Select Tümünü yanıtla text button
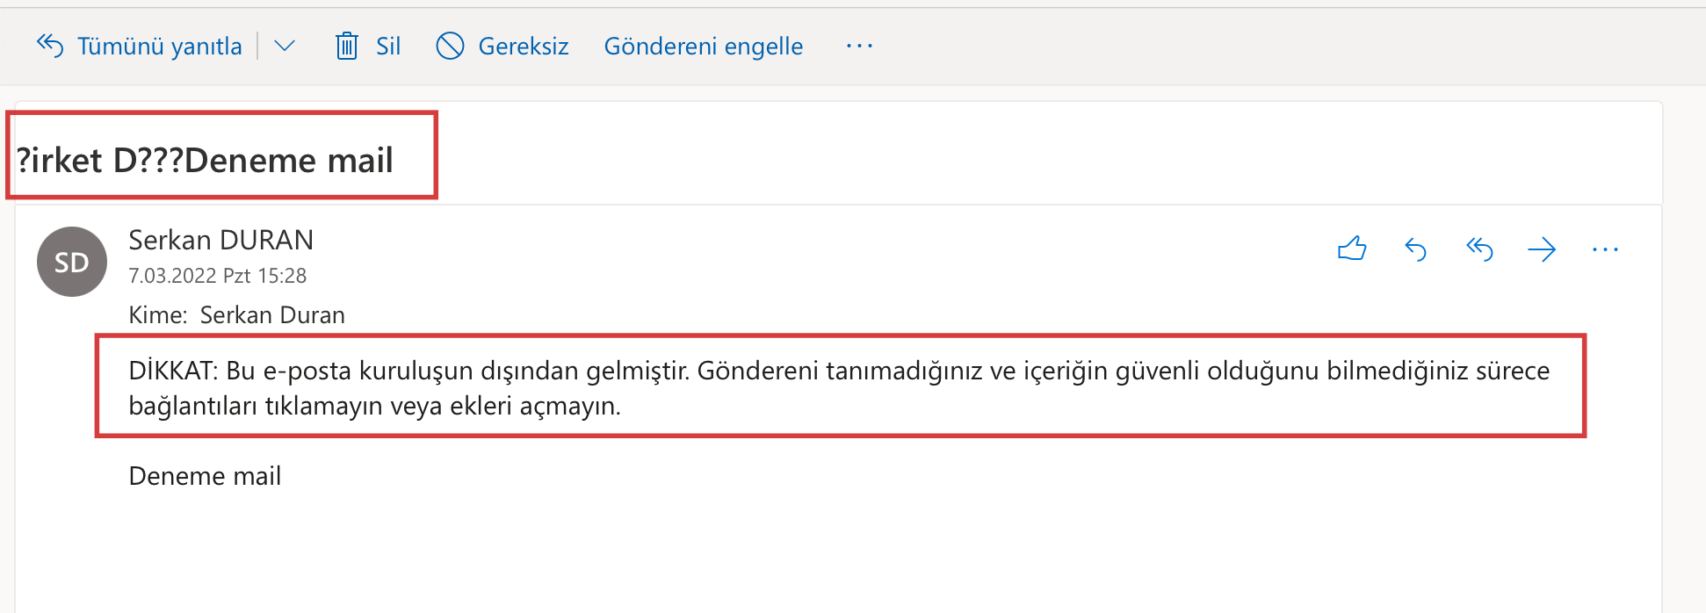This screenshot has width=1706, height=613. (159, 46)
